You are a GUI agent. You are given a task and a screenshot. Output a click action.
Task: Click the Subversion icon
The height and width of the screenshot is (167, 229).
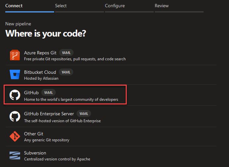click(15, 155)
